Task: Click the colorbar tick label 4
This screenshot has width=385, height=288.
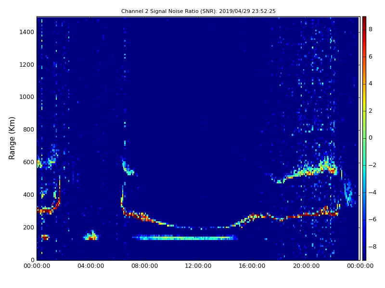Action: [x=371, y=84]
